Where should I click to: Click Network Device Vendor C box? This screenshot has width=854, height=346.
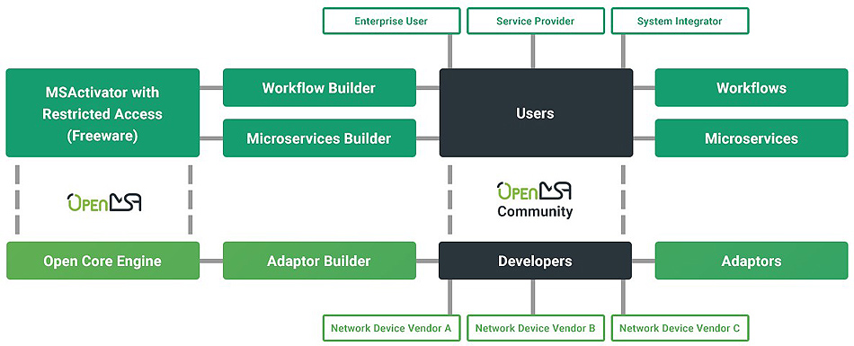(680, 329)
